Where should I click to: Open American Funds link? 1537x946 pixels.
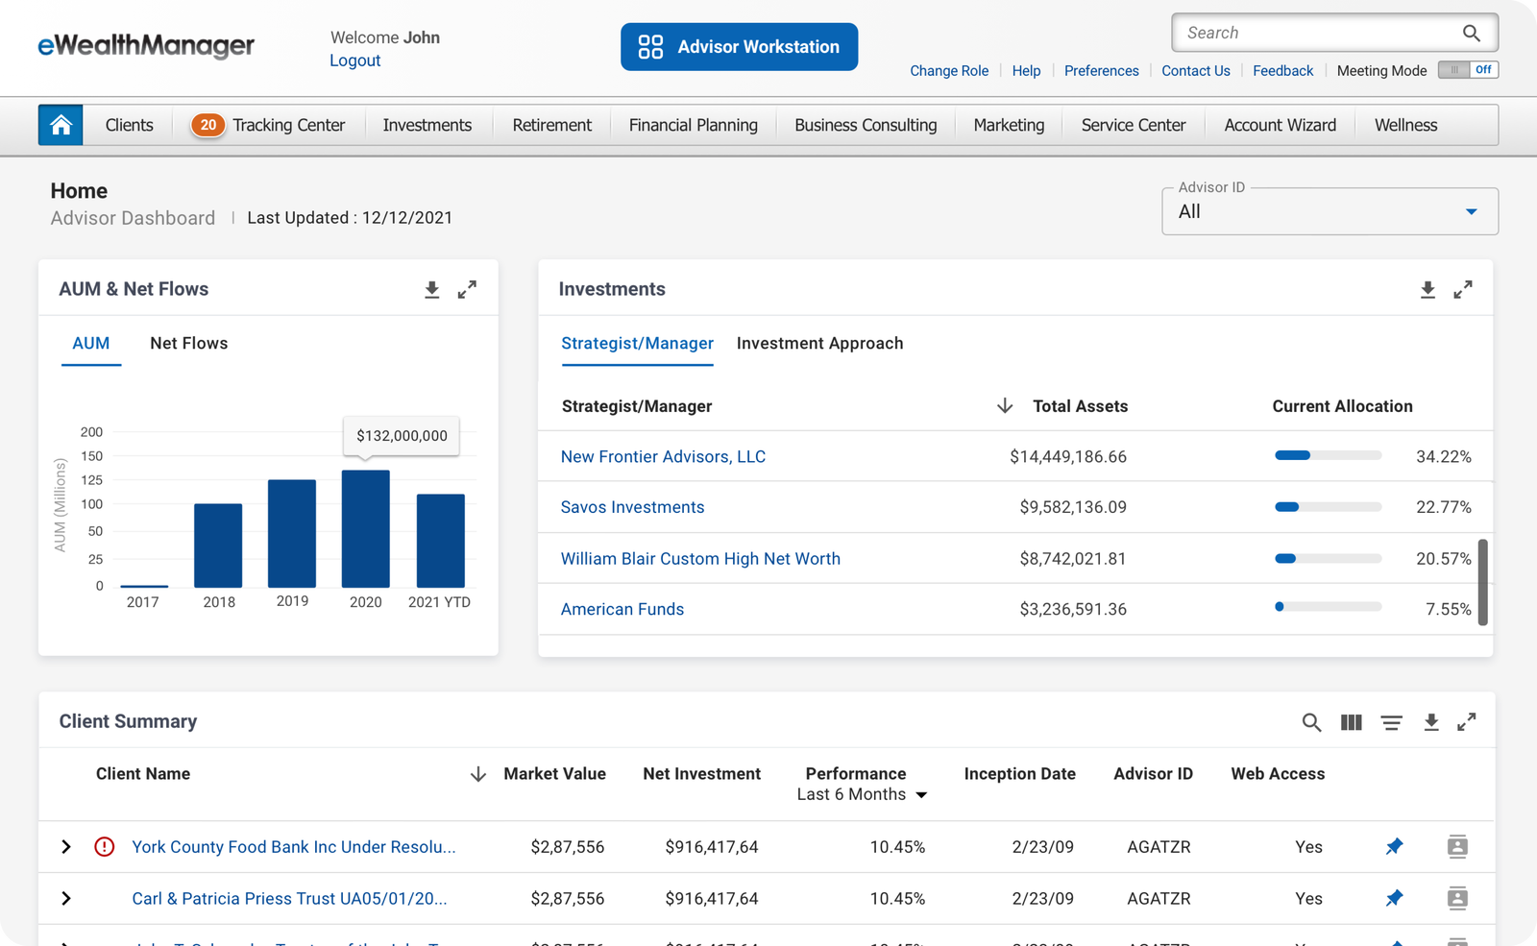click(x=622, y=609)
